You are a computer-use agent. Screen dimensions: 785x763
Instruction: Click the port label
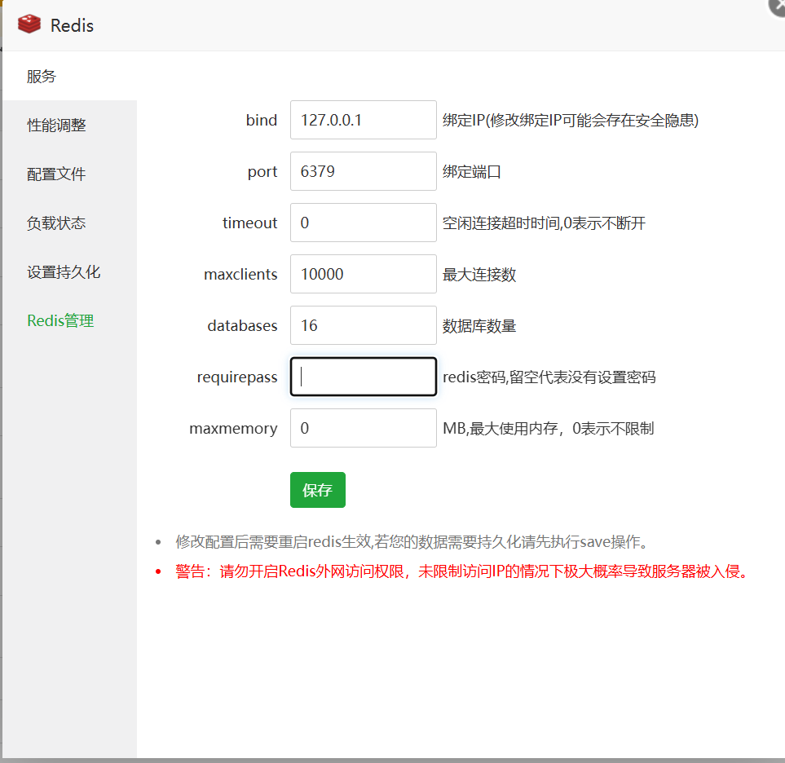262,172
